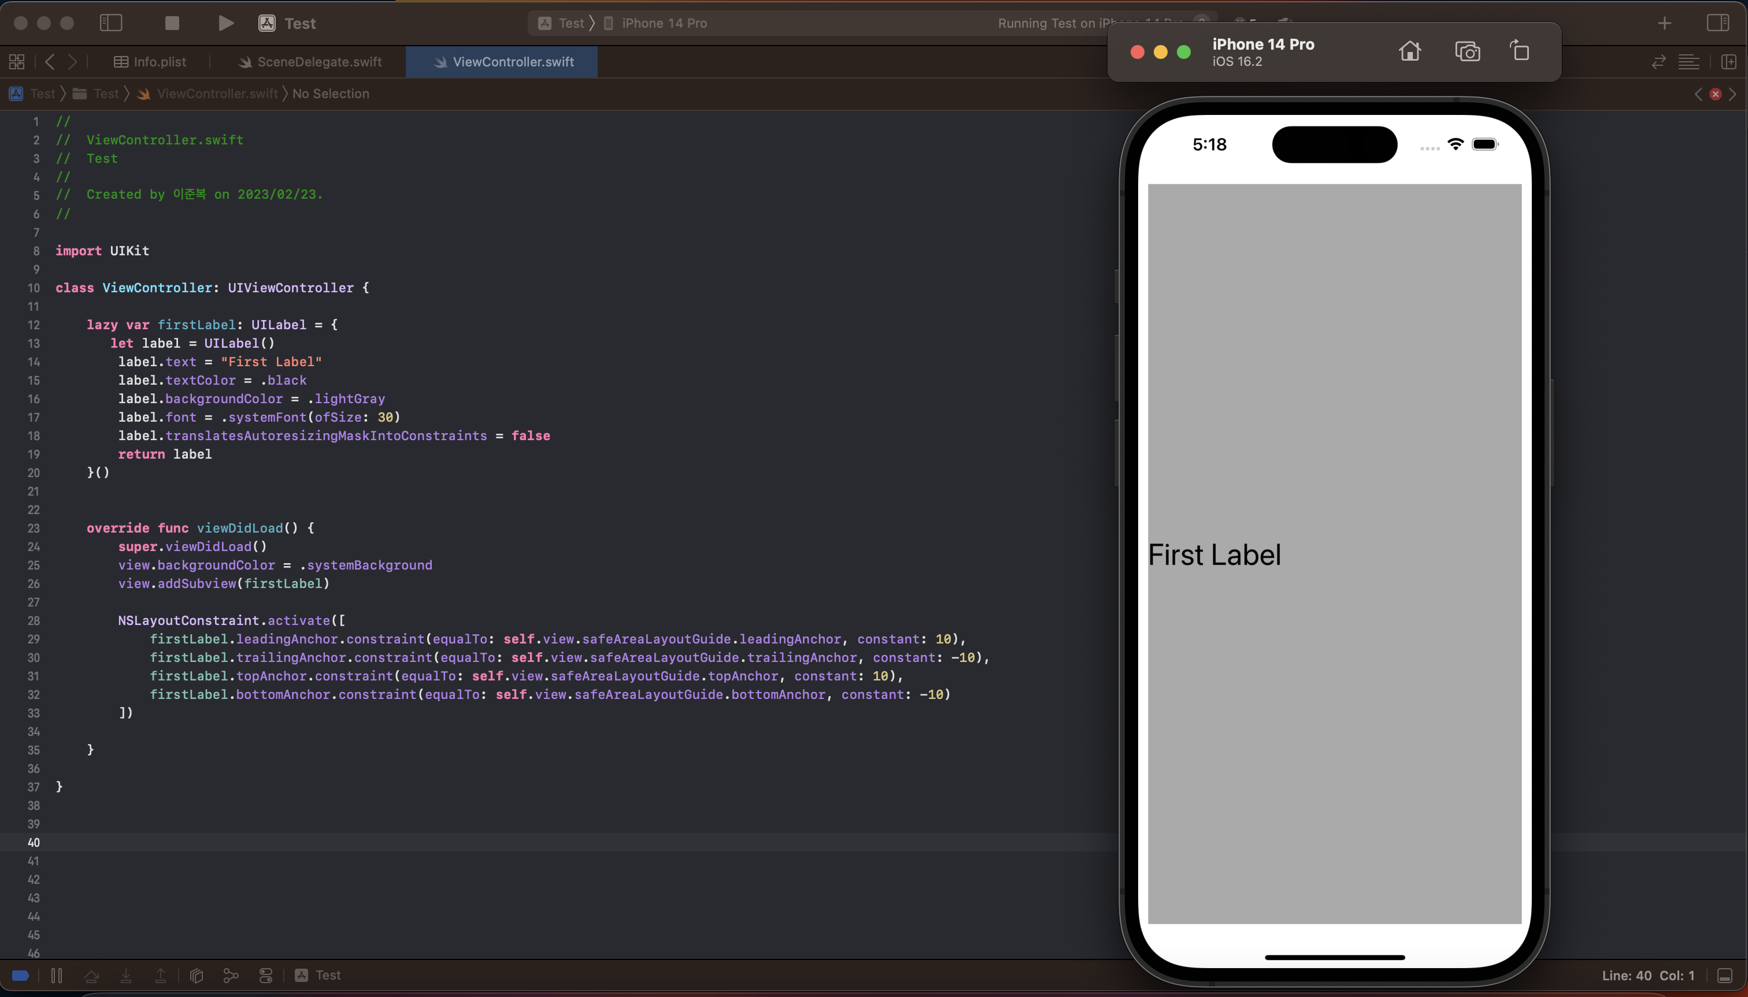This screenshot has height=997, width=1748.
Task: Pause program execution in debug bar
Action: point(57,975)
